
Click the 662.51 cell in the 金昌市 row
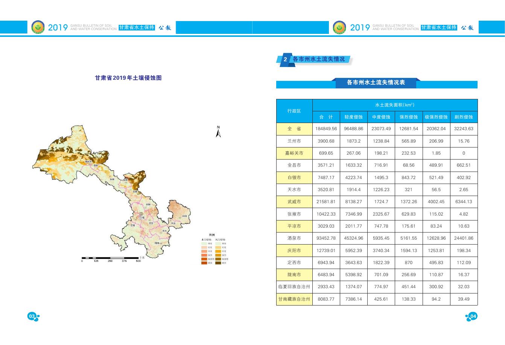tap(464, 165)
